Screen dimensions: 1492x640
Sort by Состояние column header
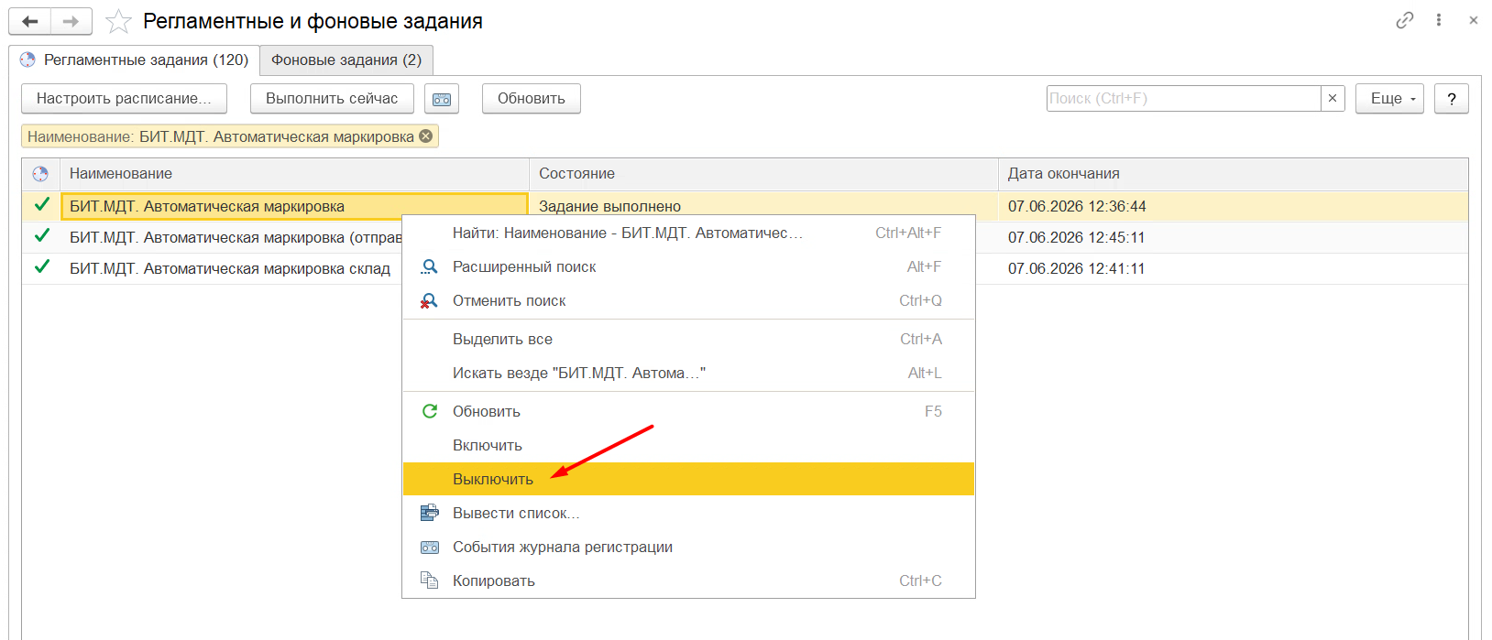[763, 174]
